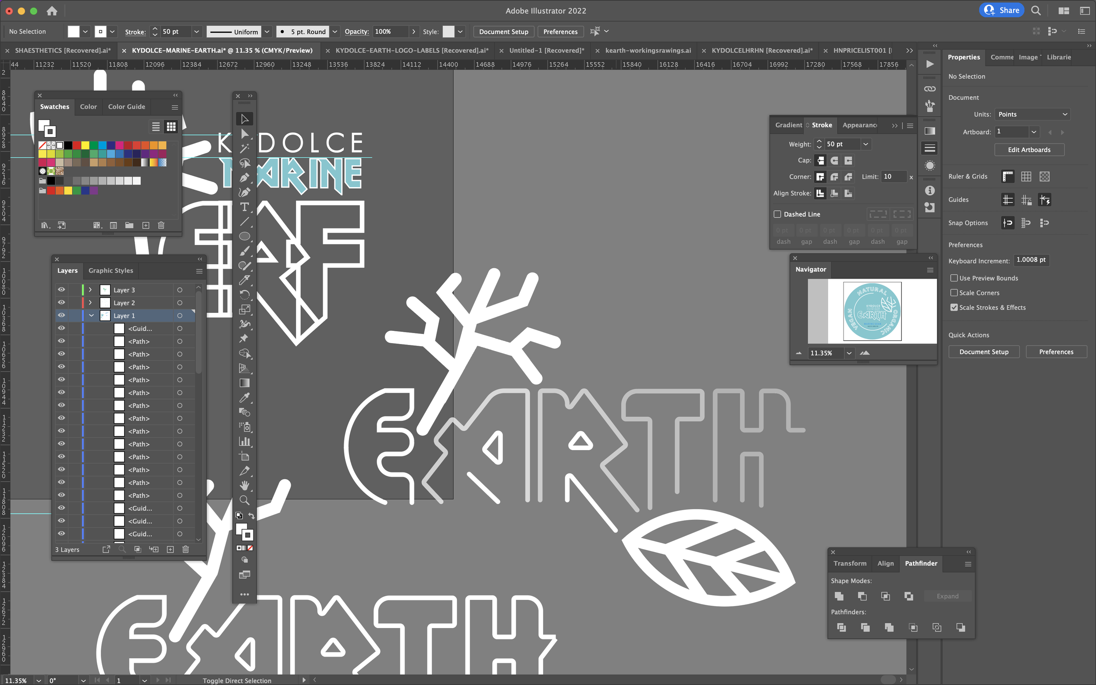Image resolution: width=1096 pixels, height=685 pixels.
Task: Pick the Eyedropper tool
Action: (244, 398)
